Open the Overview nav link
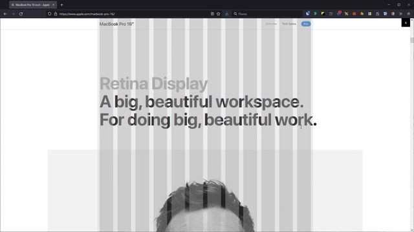The image size is (414, 232). pos(271,24)
